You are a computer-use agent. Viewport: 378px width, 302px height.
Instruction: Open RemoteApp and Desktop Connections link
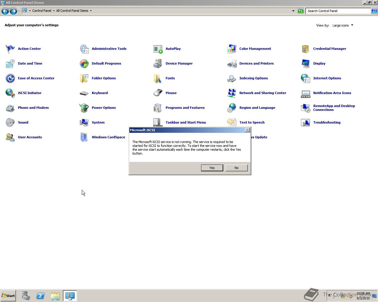click(334, 108)
